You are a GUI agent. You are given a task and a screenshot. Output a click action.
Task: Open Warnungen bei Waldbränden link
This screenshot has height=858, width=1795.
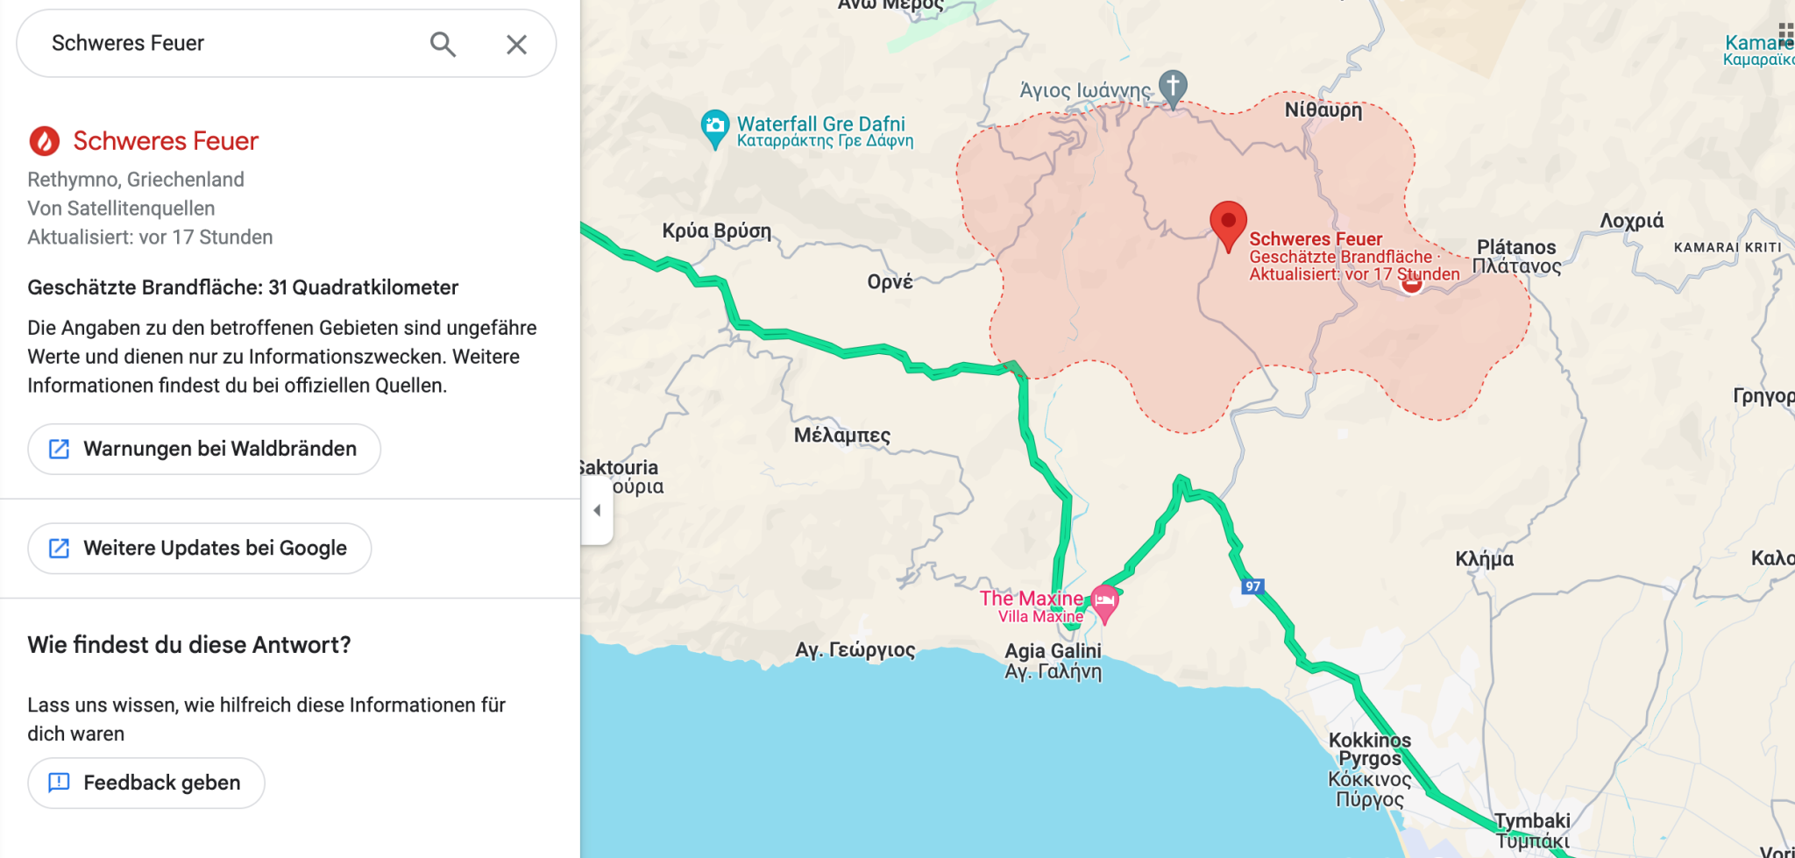coord(204,449)
